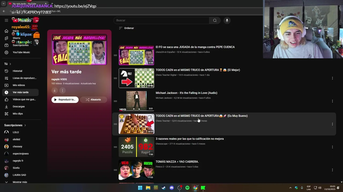Open Steam in taskbar

[164, 188]
